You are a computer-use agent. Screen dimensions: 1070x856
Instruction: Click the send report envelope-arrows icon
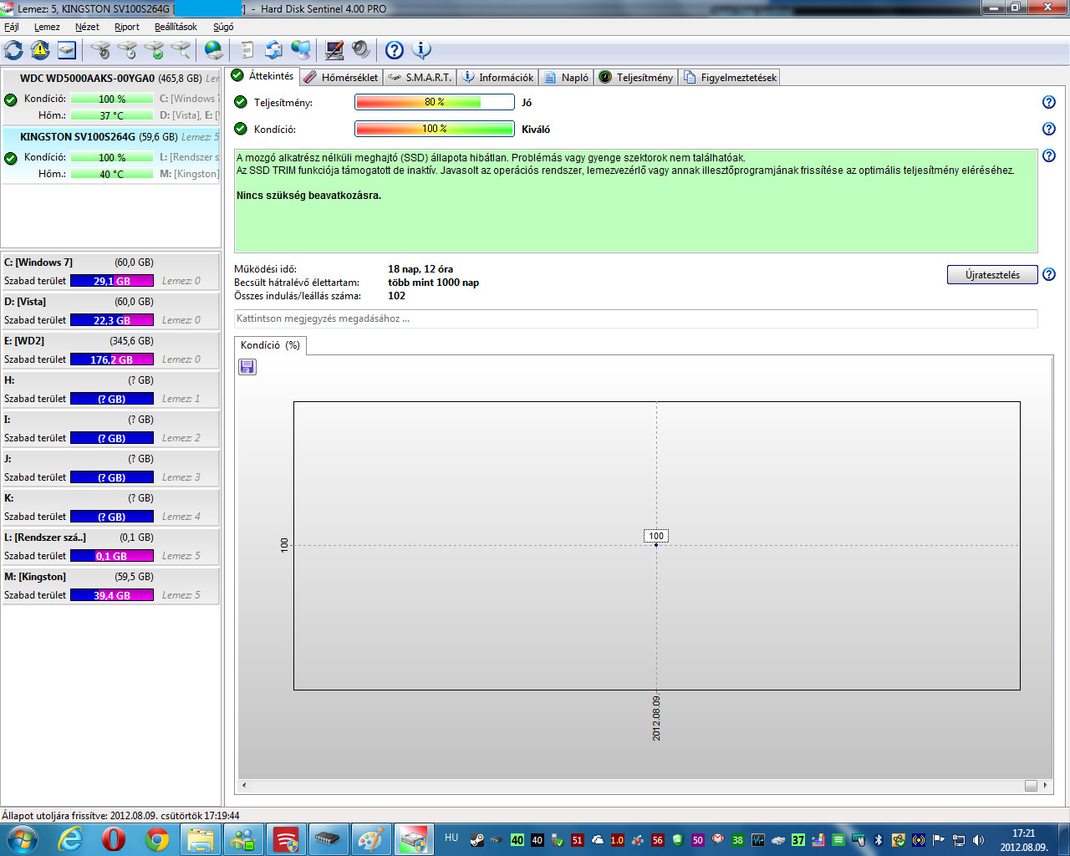[x=273, y=50]
